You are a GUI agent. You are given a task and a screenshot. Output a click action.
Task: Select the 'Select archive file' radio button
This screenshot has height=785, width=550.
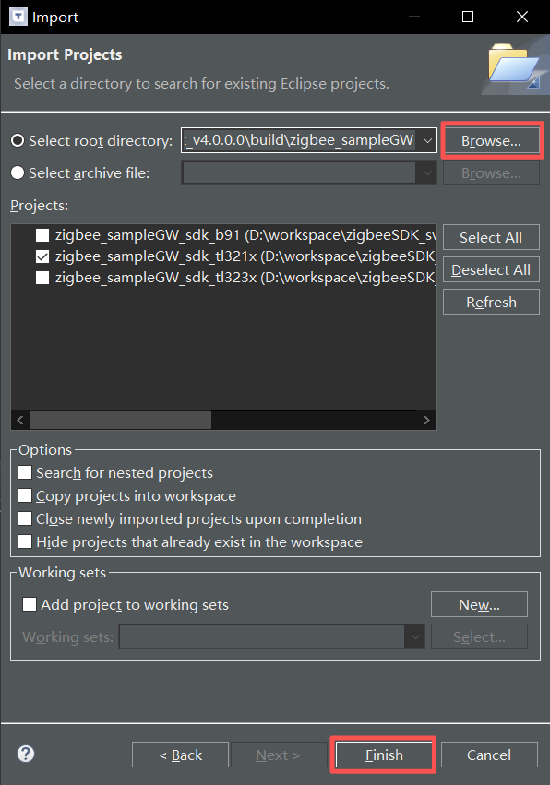pyautogui.click(x=18, y=172)
